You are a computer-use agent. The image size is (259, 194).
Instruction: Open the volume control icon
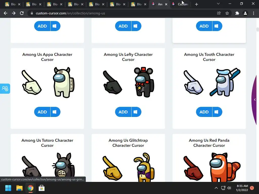(x=229, y=188)
